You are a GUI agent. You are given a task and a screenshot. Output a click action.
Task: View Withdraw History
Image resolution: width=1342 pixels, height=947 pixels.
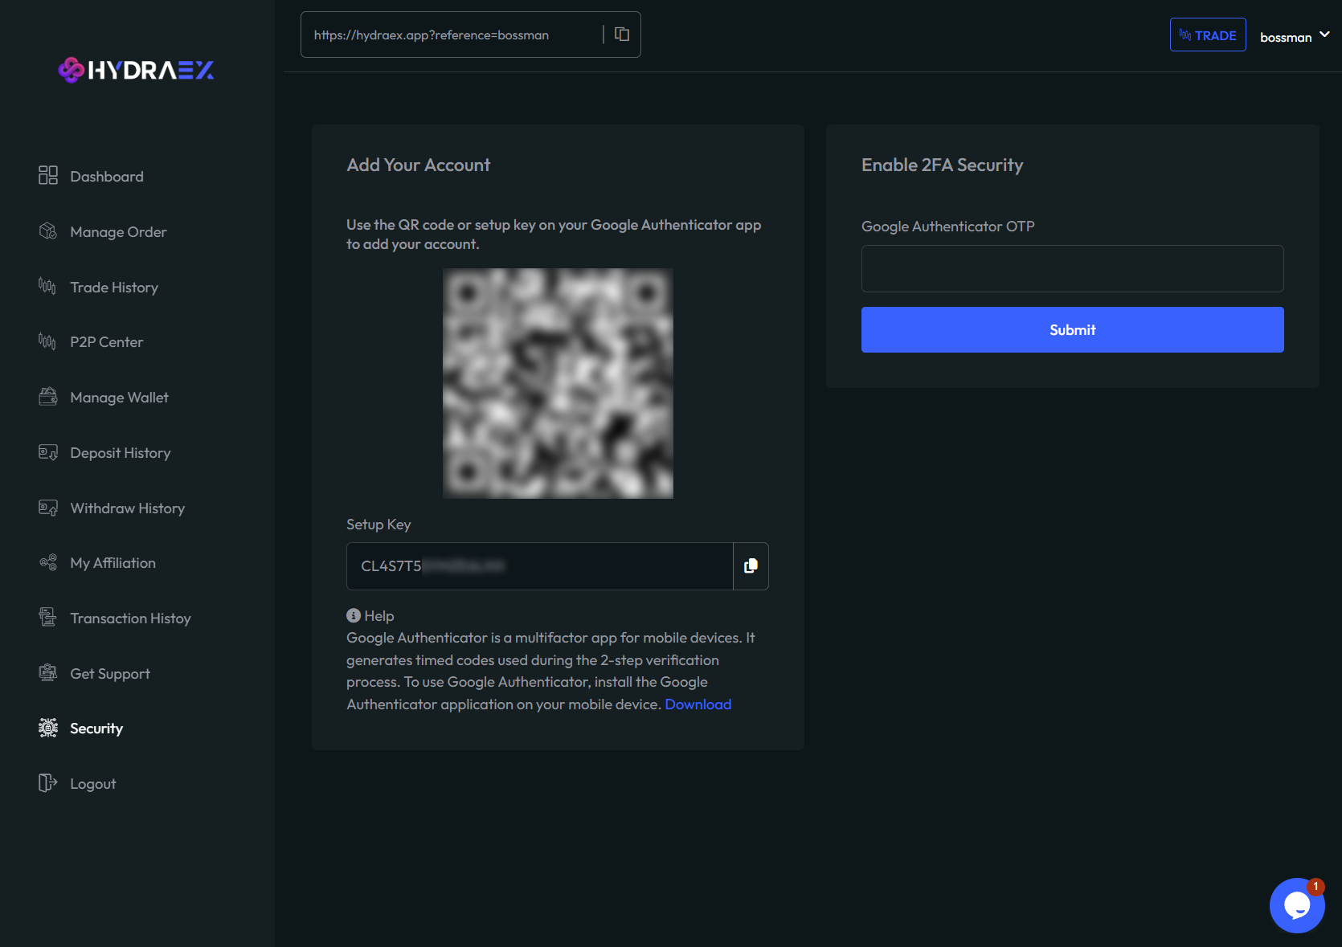click(x=127, y=508)
